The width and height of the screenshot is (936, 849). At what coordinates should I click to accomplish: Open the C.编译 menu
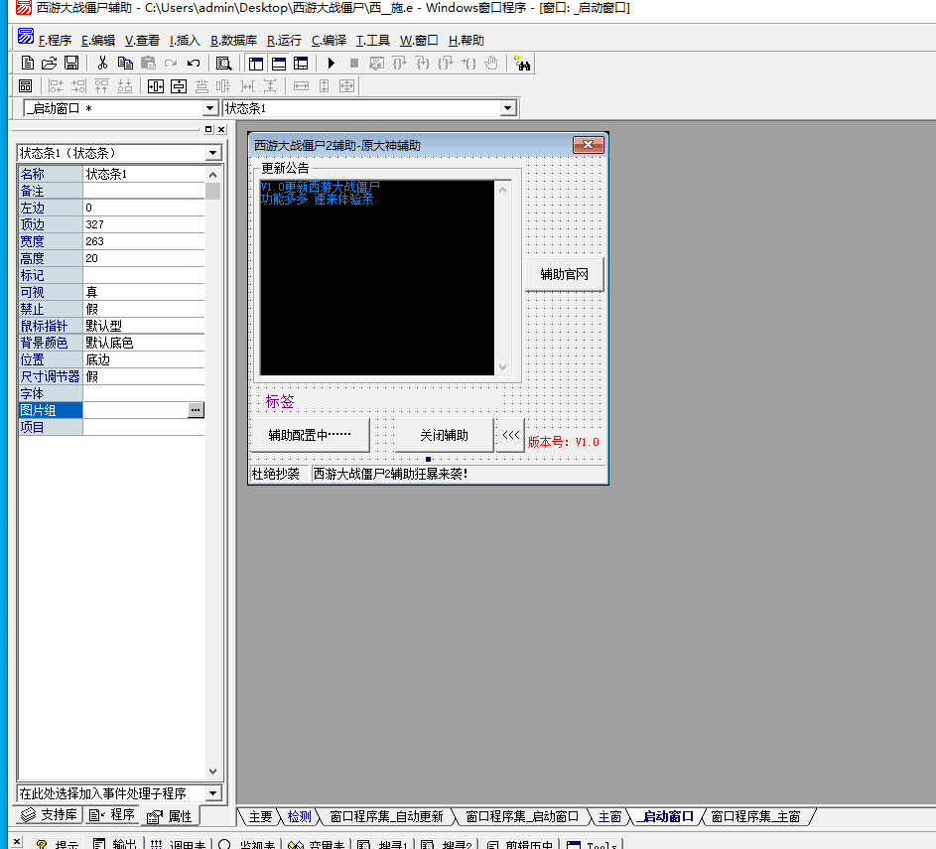pos(329,41)
